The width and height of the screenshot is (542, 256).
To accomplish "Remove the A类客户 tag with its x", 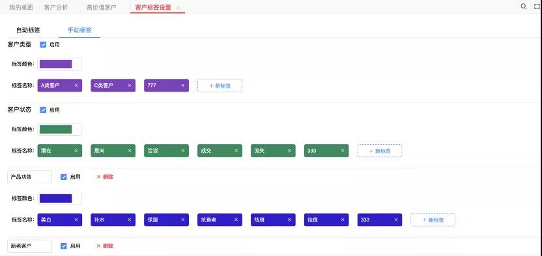I will click(x=76, y=86).
